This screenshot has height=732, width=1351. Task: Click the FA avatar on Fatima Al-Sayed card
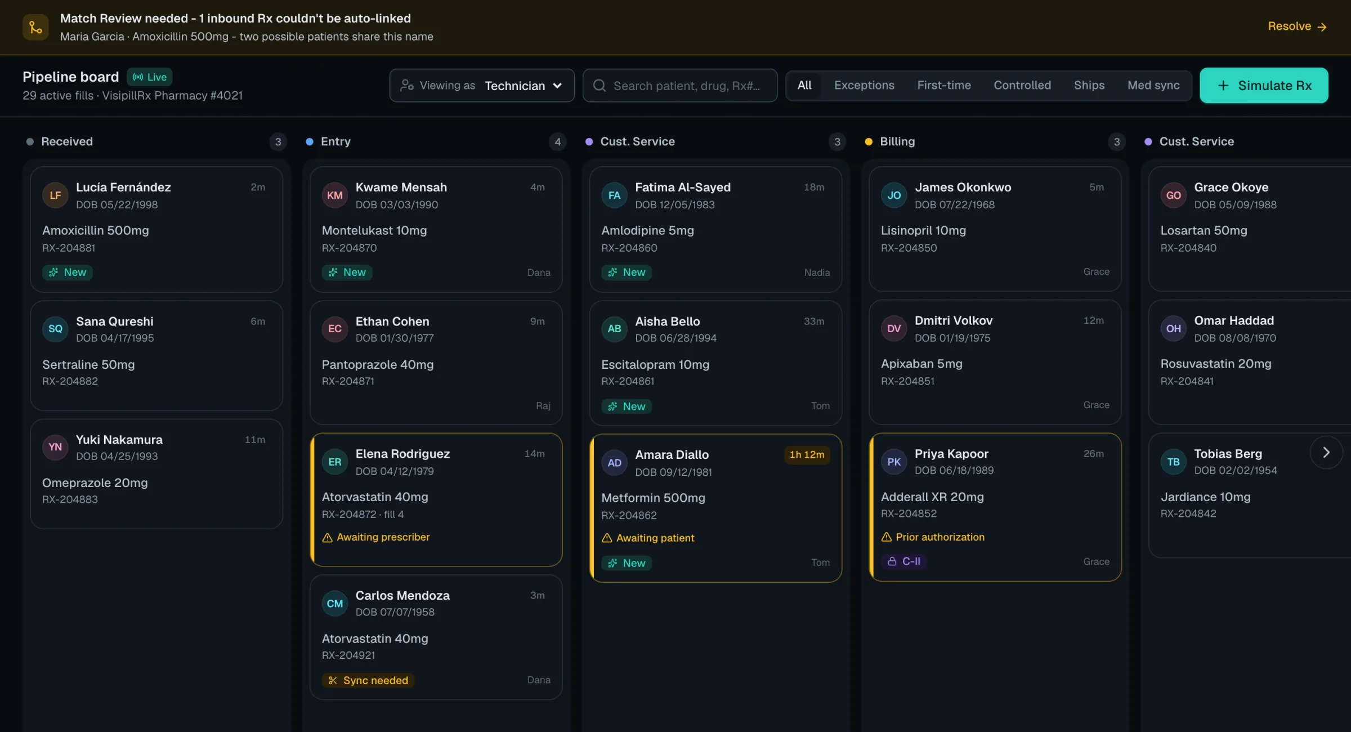614,195
